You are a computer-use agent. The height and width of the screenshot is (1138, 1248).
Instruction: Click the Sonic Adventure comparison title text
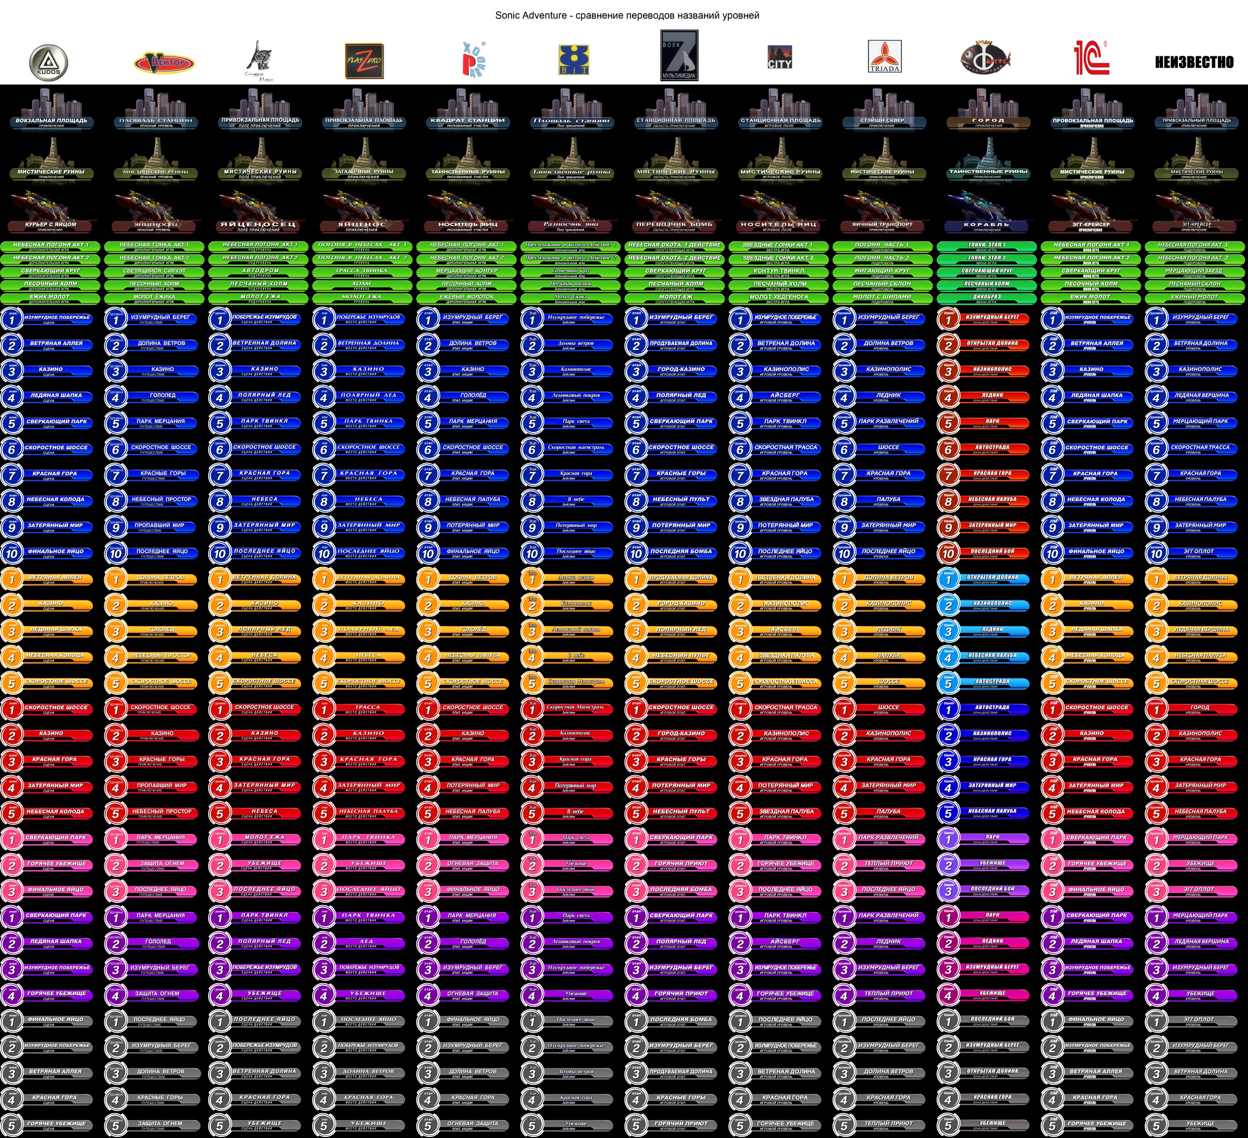627,15
